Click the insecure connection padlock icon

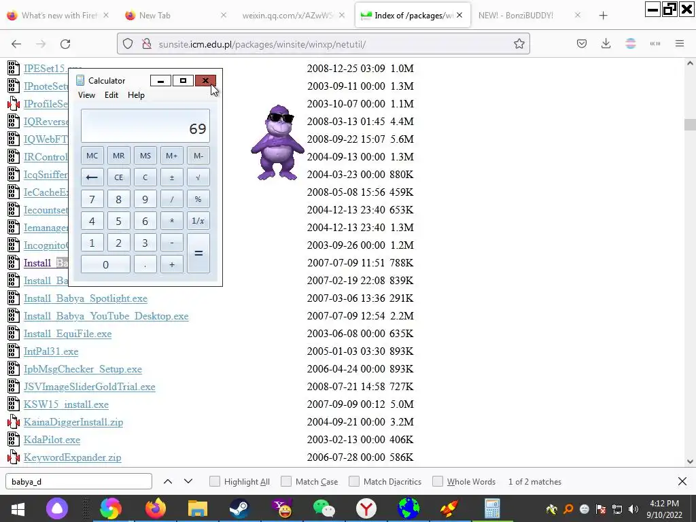146,44
